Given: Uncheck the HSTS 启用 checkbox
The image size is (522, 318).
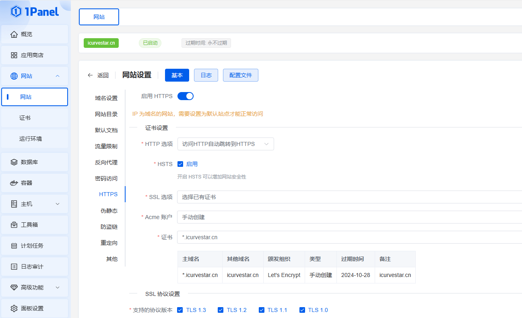Looking at the screenshot, I should point(180,164).
